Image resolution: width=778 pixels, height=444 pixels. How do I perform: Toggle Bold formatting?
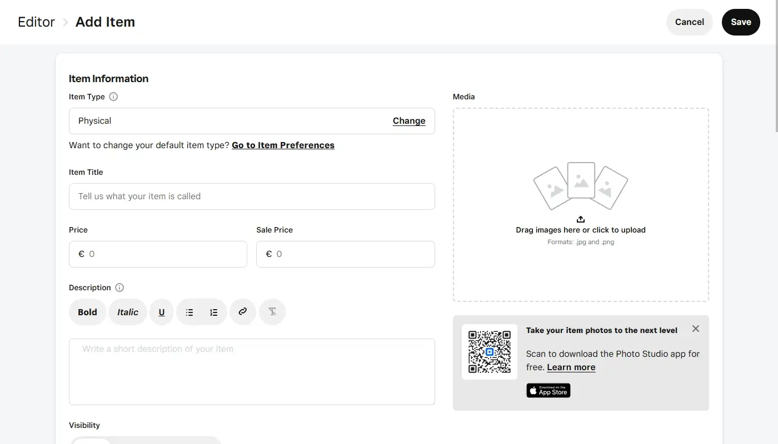(87, 312)
